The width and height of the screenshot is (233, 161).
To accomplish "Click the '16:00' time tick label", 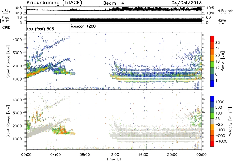I will 143,155.
